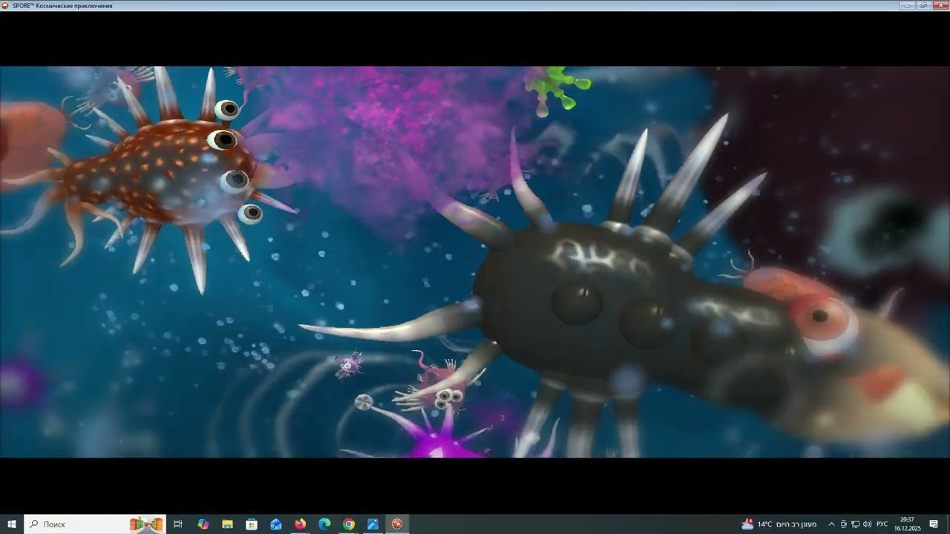The width and height of the screenshot is (950, 534).
Task: Open the volume speaker tray icon
Action: click(867, 524)
